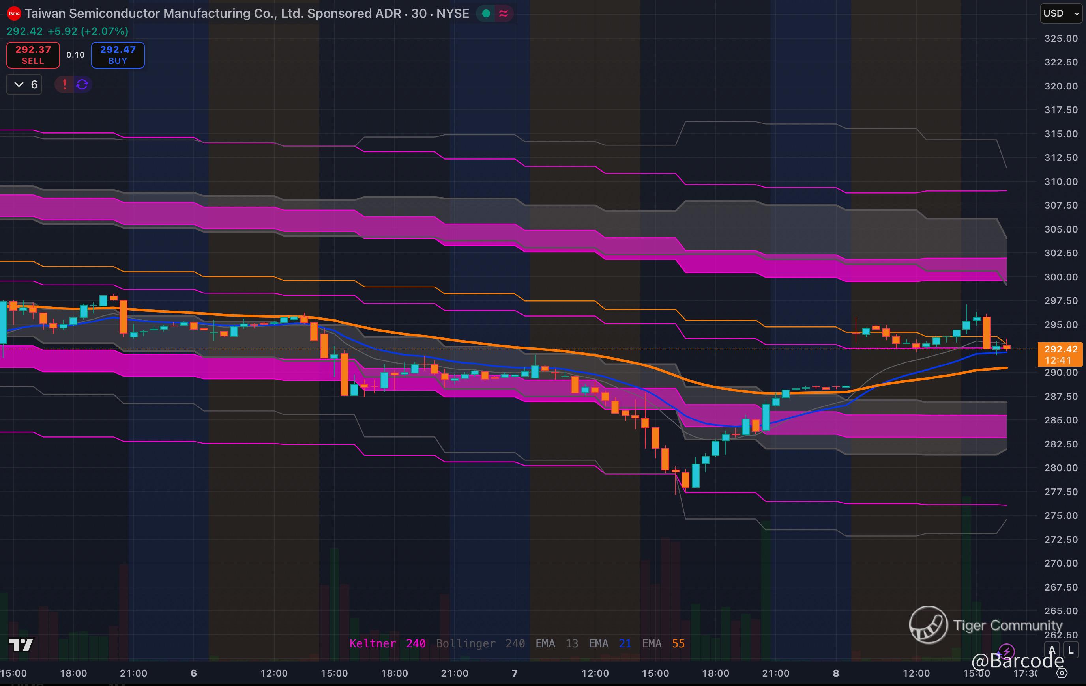Open chart settings hexagon gear icon
The image size is (1086, 686).
tap(1062, 673)
